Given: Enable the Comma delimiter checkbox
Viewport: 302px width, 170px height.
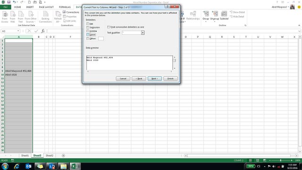Looking at the screenshot, I should 88,31.
